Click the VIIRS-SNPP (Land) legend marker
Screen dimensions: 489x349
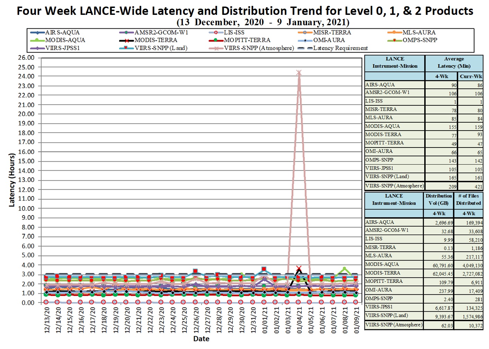(127, 48)
